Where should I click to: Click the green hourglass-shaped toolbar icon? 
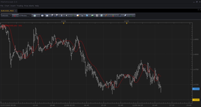point(73,15)
